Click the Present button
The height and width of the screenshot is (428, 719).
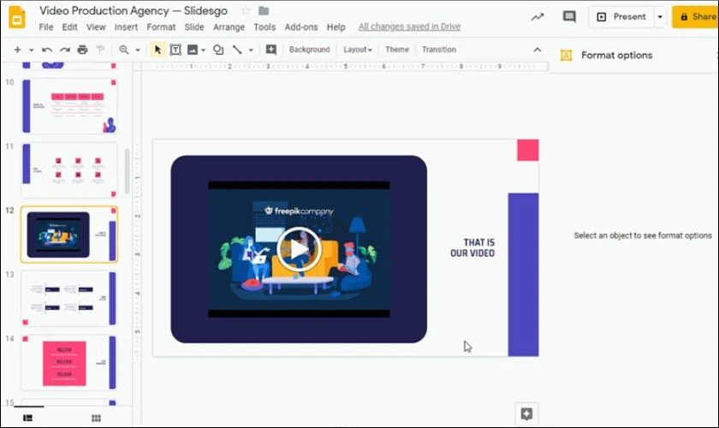621,17
